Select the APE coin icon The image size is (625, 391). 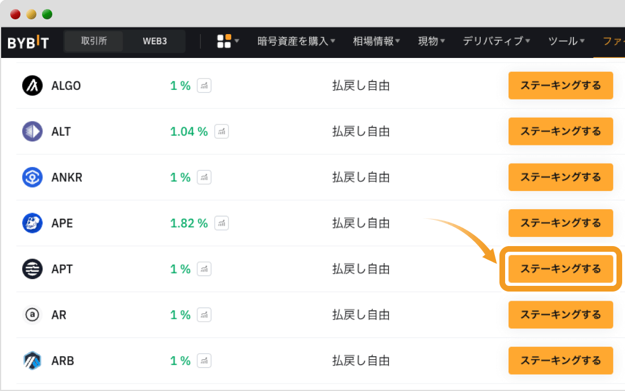pyautogui.click(x=32, y=223)
